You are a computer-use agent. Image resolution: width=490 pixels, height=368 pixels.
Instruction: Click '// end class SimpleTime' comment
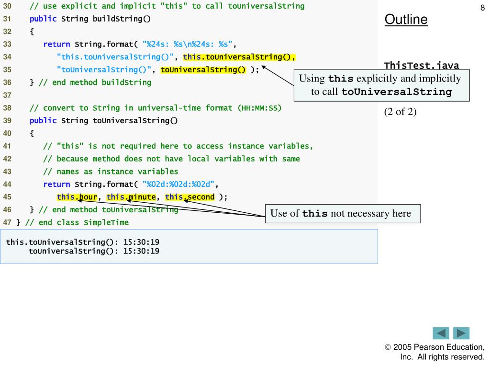[77, 222]
